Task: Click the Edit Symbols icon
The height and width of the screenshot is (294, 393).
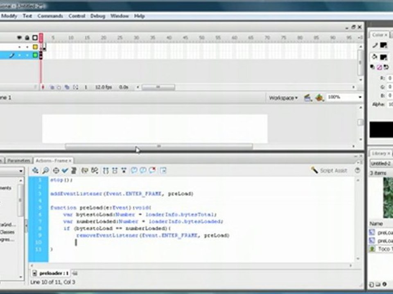Action: pos(319,98)
